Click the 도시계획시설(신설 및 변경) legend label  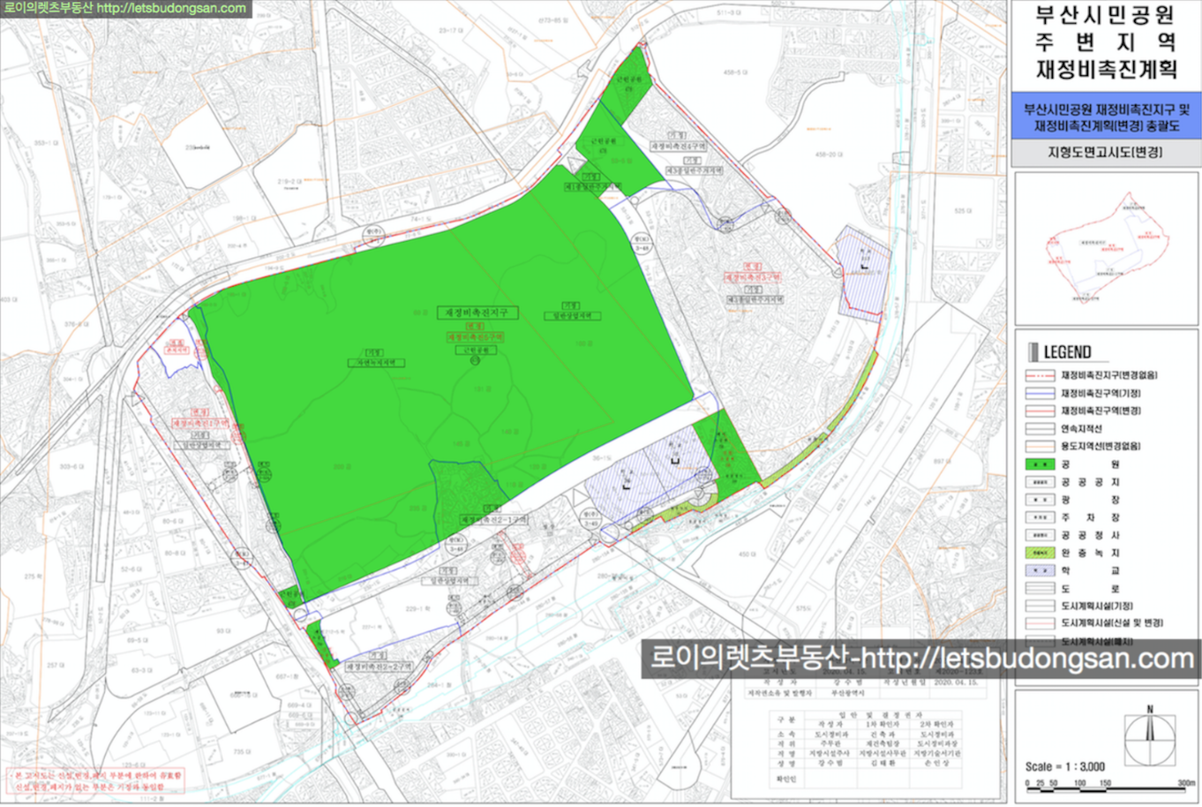pyautogui.click(x=1112, y=623)
